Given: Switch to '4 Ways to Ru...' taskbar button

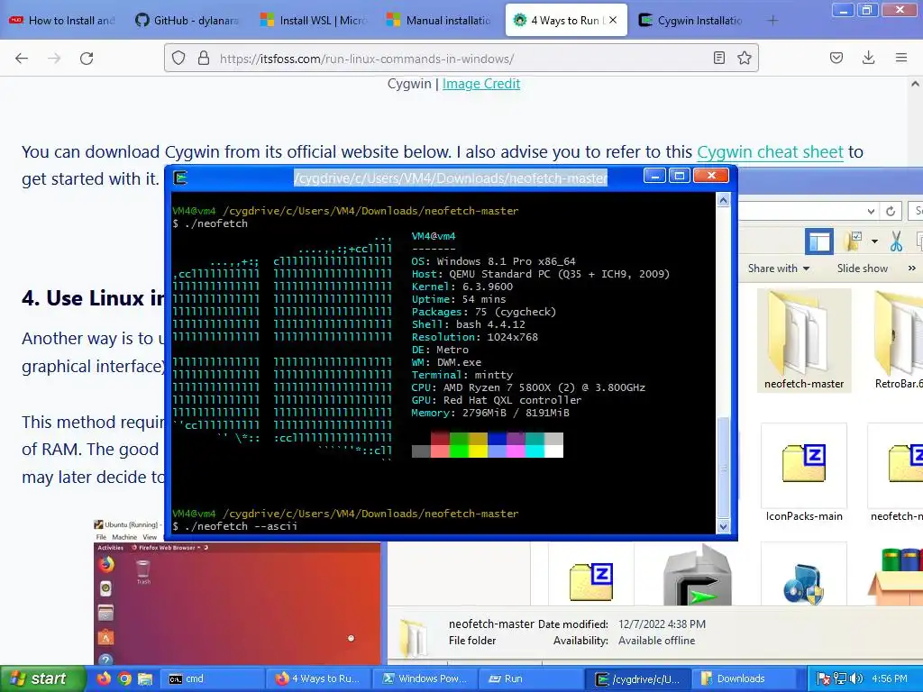Looking at the screenshot, I should [x=319, y=679].
